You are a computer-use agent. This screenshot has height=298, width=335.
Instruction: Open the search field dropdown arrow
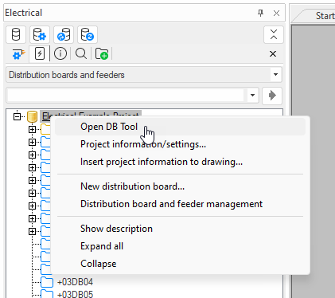[x=252, y=95]
